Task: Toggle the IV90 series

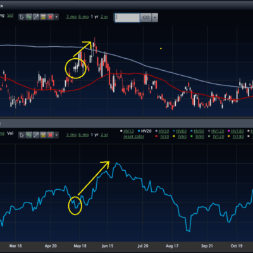Action: 199,137
